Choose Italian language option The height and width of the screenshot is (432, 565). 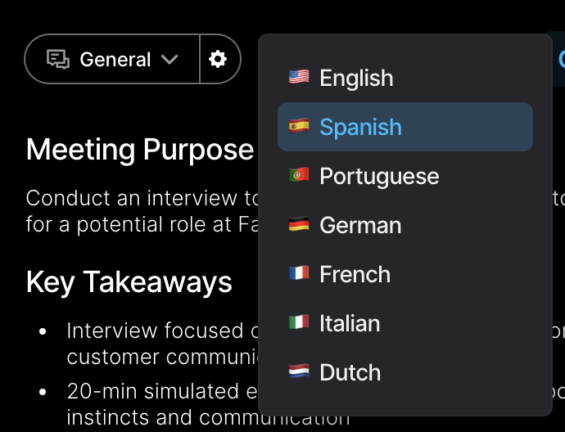click(x=405, y=323)
